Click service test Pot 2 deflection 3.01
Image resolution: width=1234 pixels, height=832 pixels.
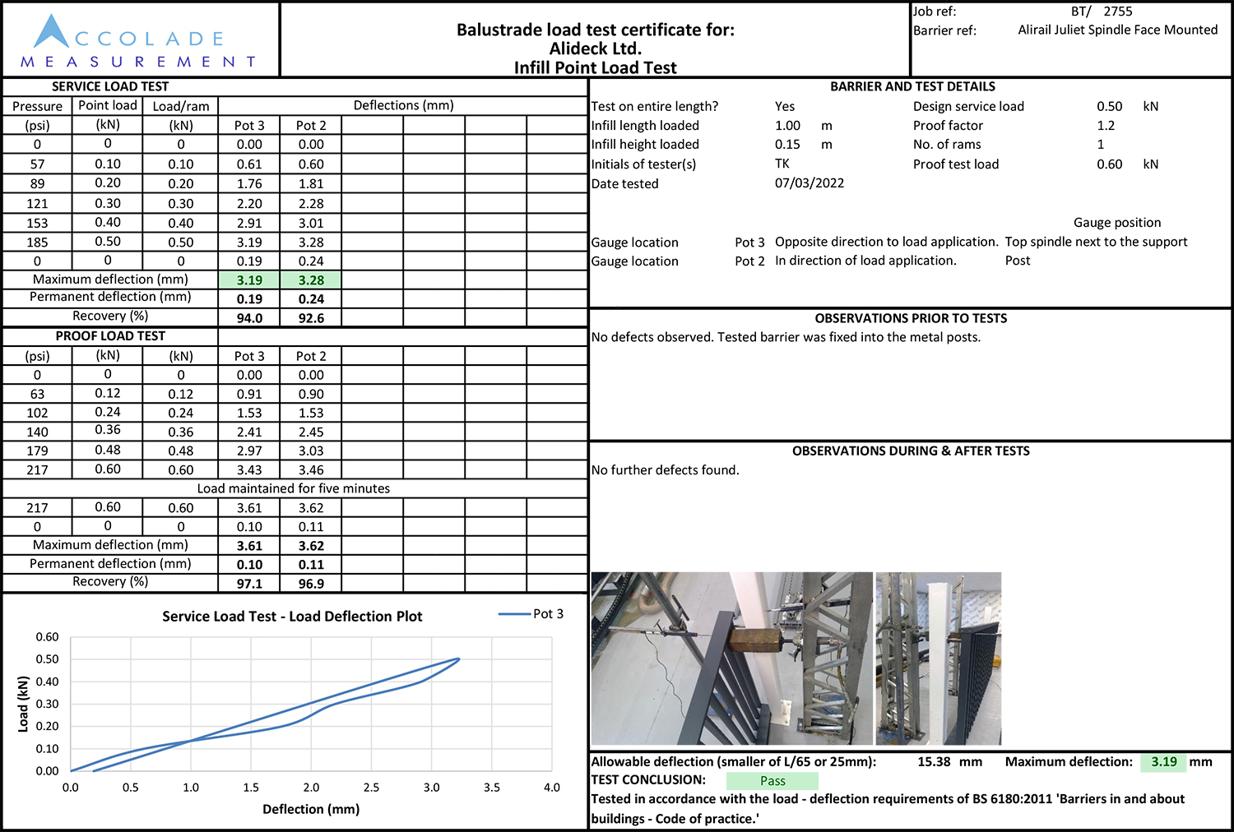pos(311,223)
